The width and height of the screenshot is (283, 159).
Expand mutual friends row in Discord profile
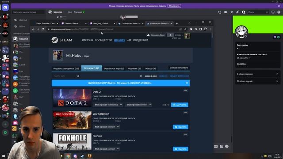coord(258,81)
